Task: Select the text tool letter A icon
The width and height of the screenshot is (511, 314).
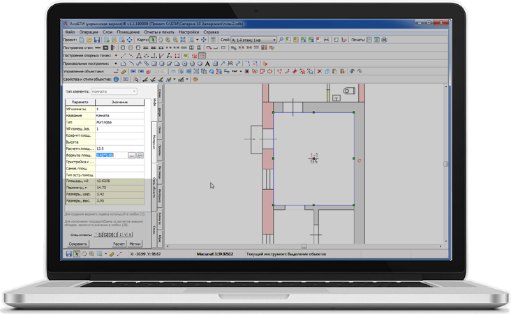Action: click(207, 63)
